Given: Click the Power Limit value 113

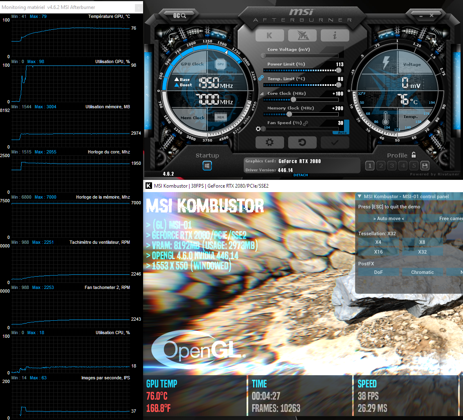Looking at the screenshot, I should (340, 64).
